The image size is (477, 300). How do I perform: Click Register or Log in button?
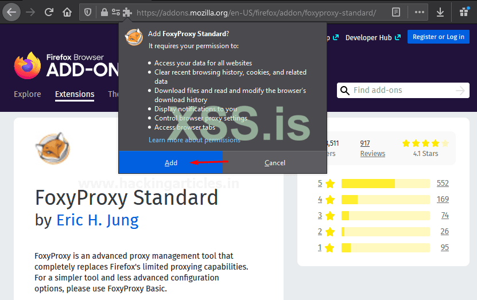tap(439, 37)
